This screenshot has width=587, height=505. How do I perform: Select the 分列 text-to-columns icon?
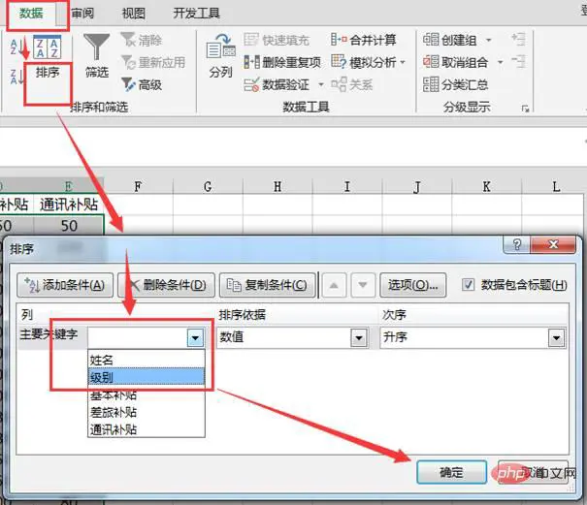pyautogui.click(x=220, y=47)
